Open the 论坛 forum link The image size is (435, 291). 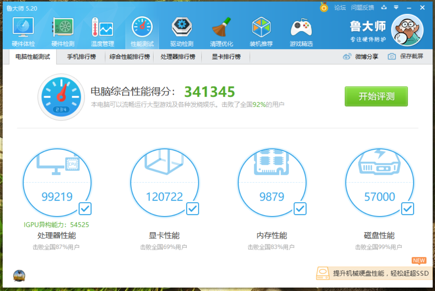pyautogui.click(x=340, y=8)
